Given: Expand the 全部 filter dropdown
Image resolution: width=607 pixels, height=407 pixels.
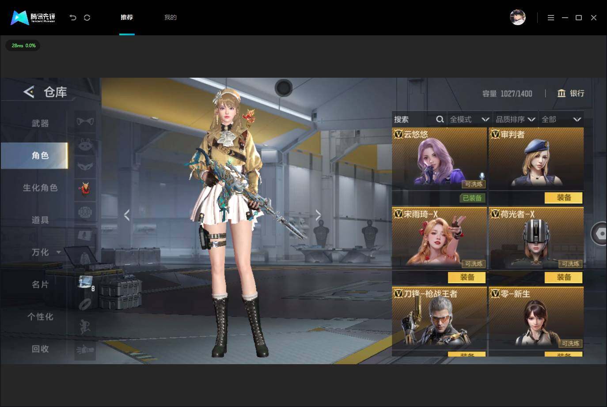Looking at the screenshot, I should click(x=561, y=119).
